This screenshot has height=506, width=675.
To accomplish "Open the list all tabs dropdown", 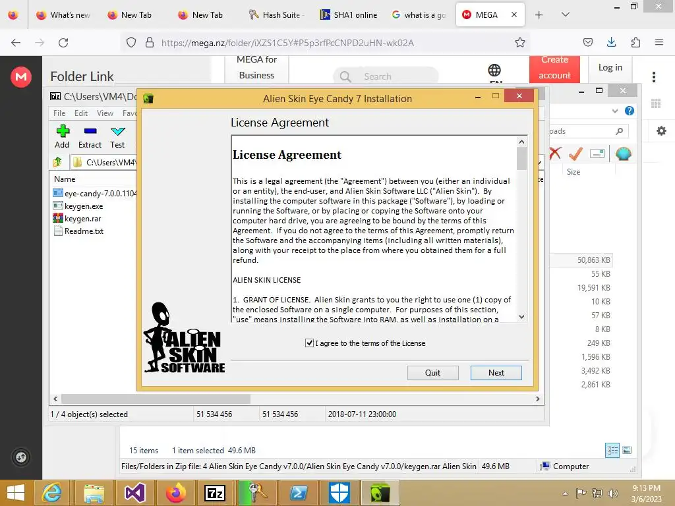I will (566, 14).
